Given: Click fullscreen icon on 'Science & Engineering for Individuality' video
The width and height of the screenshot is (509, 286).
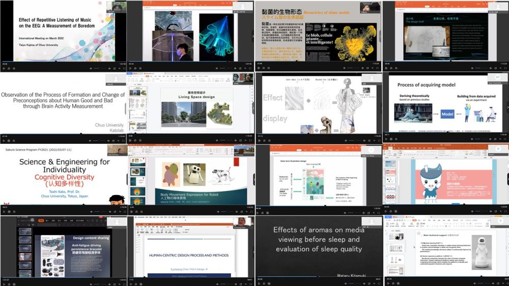Looking at the screenshot, I should [123, 212].
